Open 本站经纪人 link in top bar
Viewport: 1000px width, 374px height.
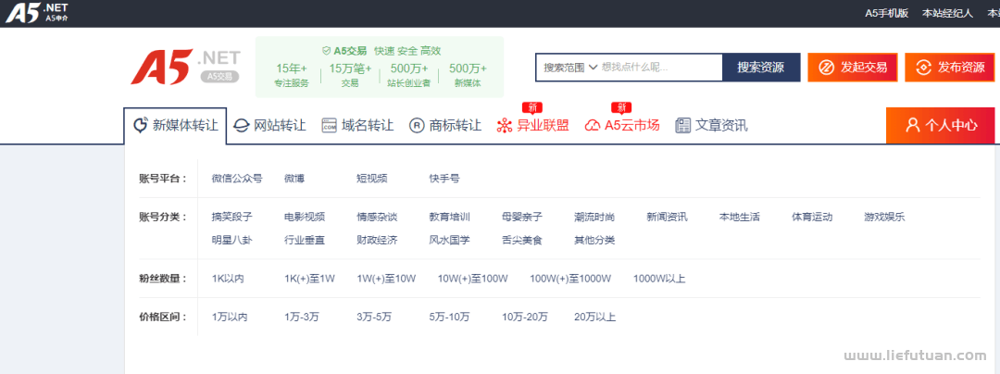(x=948, y=13)
